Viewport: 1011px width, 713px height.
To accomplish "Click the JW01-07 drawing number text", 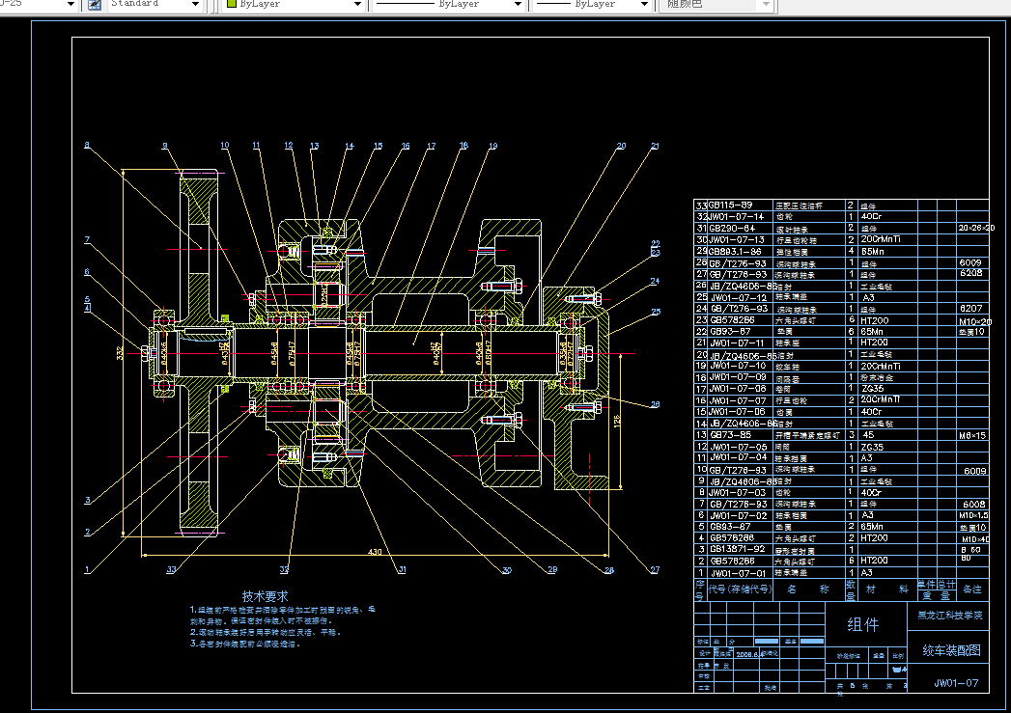I will [x=956, y=683].
